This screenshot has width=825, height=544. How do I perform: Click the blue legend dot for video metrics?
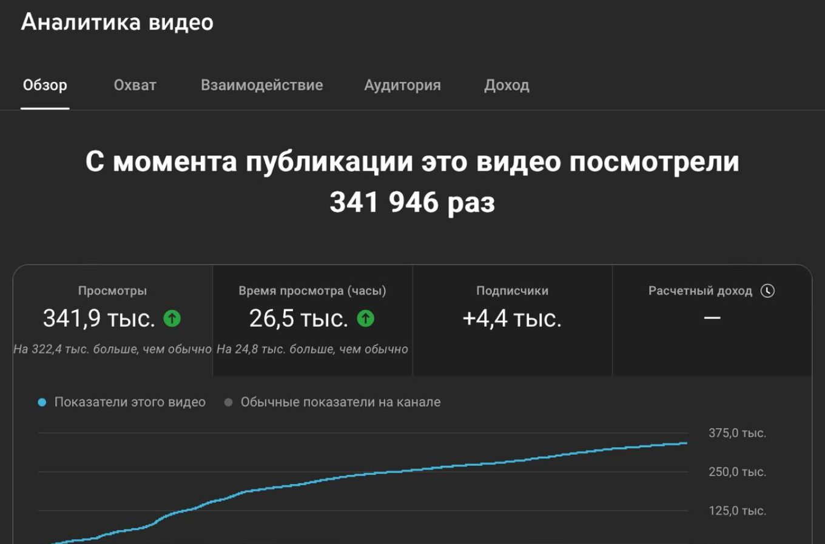tap(41, 401)
